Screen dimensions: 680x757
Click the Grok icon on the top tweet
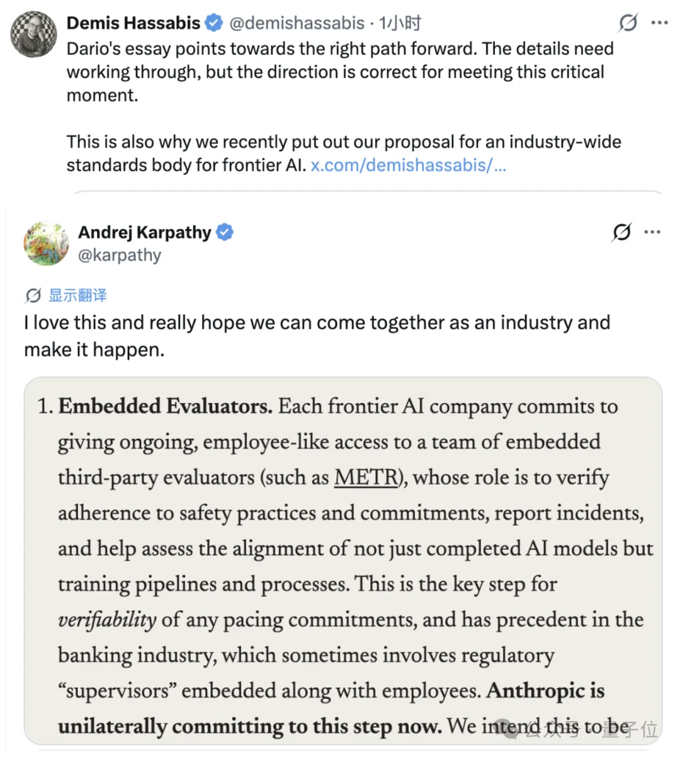click(628, 23)
